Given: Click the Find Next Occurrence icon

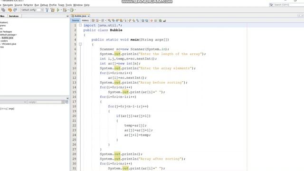Looking at the screenshot, I should (117, 20).
